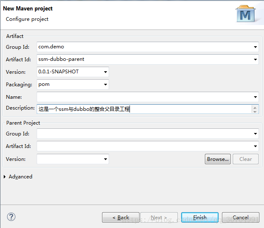
Task: Click the help question mark icon
Action: pos(11,217)
